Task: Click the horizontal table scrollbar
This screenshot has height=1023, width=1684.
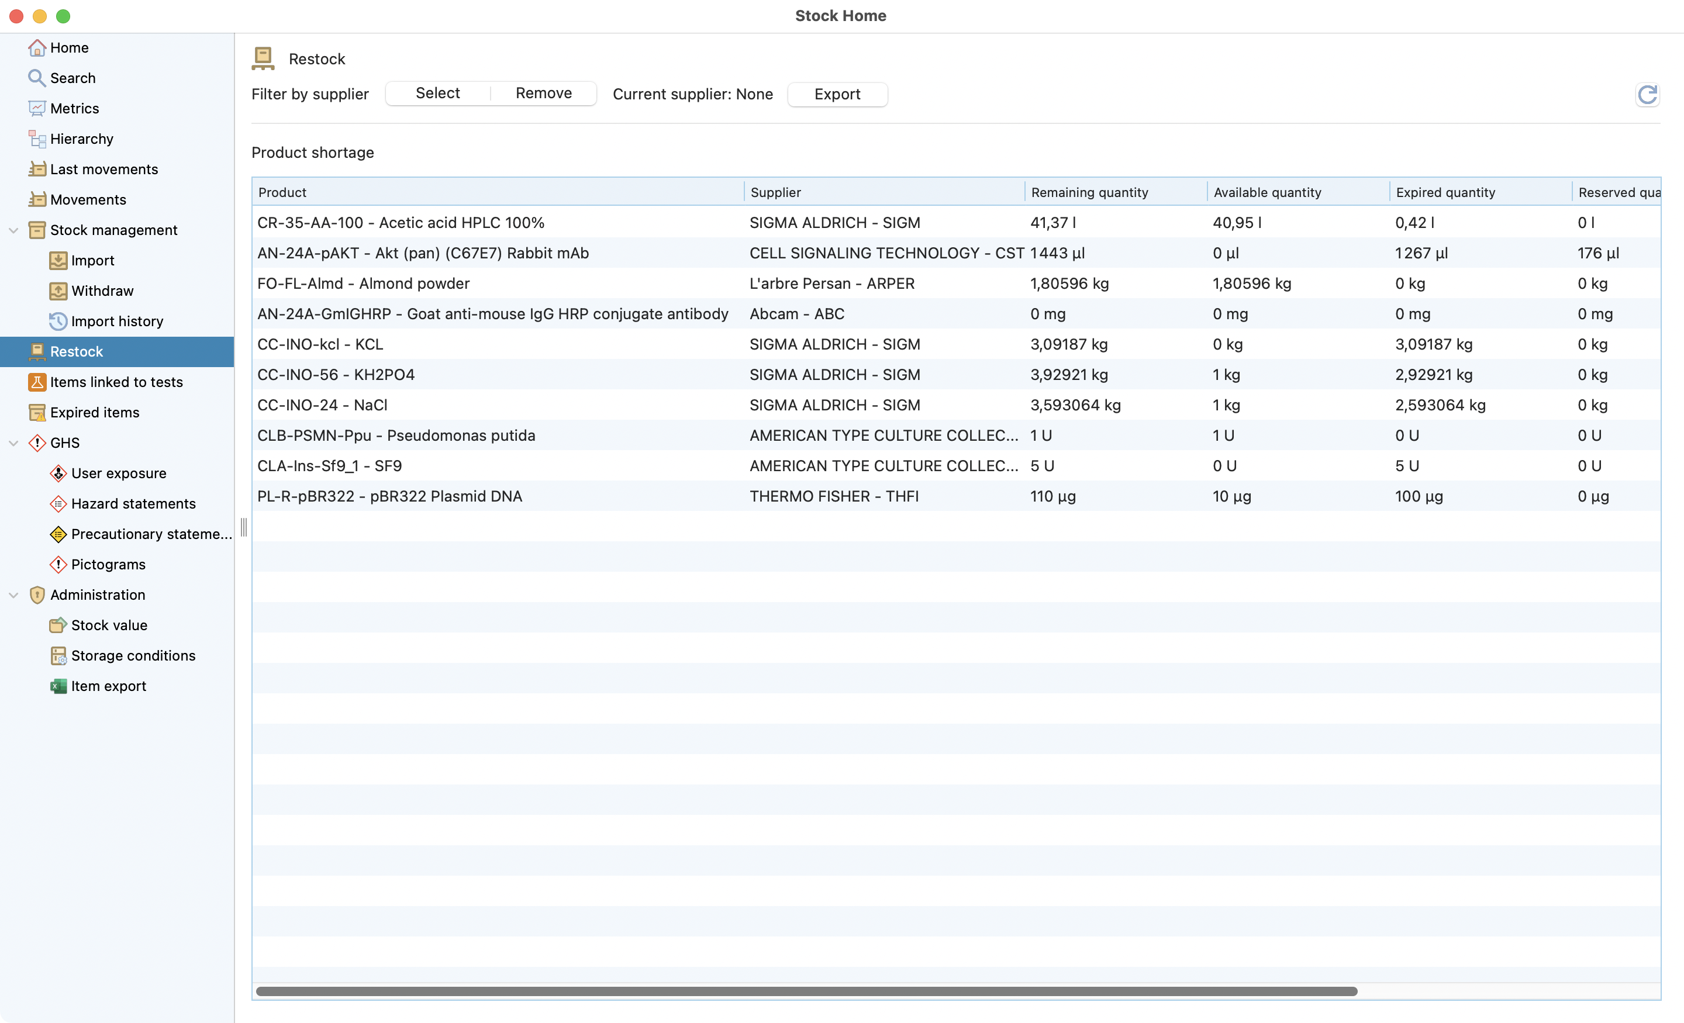Action: tap(806, 991)
